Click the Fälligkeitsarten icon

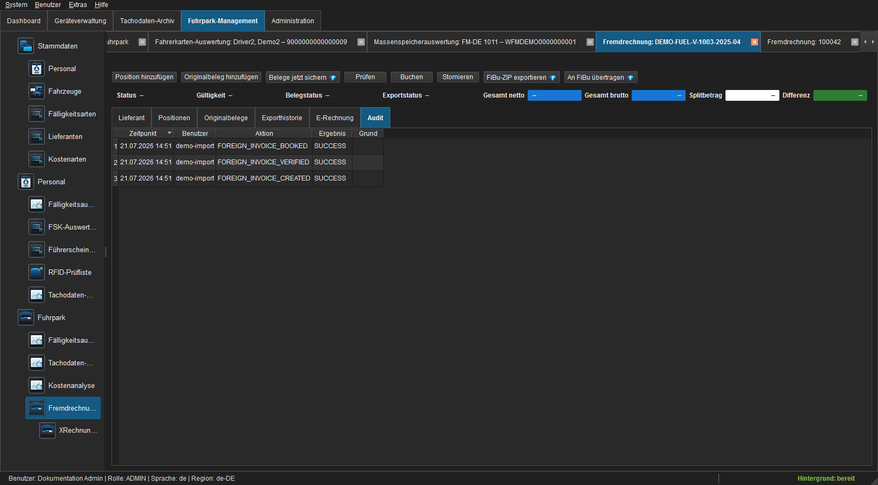pos(37,114)
